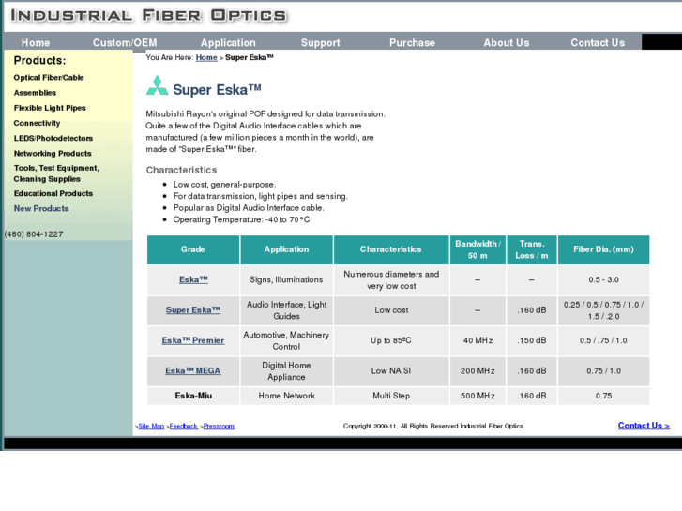Open the Assemblies product category
This screenshot has width=682, height=511.
pos(35,93)
